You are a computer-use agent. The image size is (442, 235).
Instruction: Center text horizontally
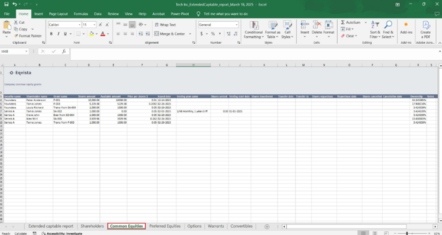125,34
